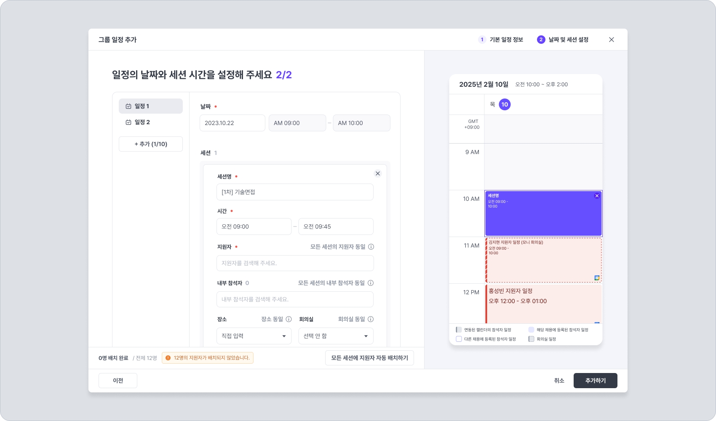716x421 pixels.
Task: Click the 0명 배치 완료 status text
Action: coord(113,358)
